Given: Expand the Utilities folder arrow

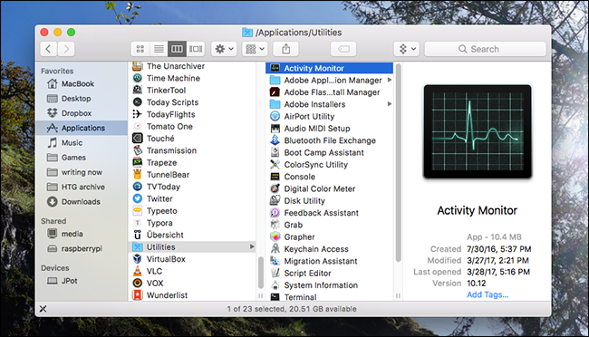Looking at the screenshot, I should 252,246.
